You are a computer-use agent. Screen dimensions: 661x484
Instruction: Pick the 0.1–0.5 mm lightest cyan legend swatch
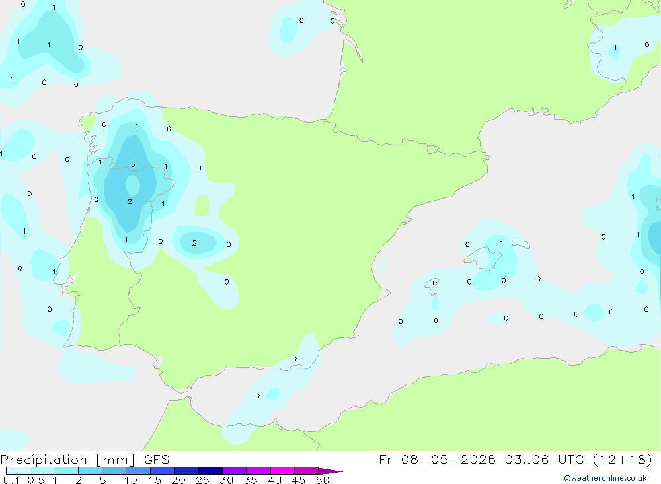18,471
